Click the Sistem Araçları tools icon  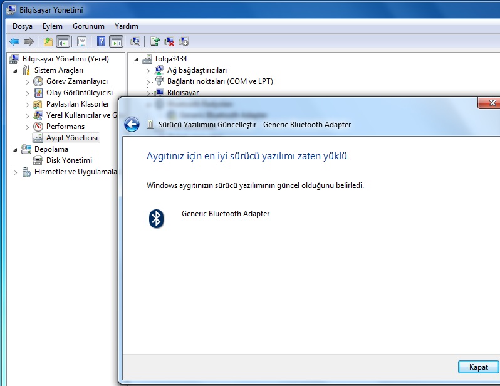tap(26, 70)
